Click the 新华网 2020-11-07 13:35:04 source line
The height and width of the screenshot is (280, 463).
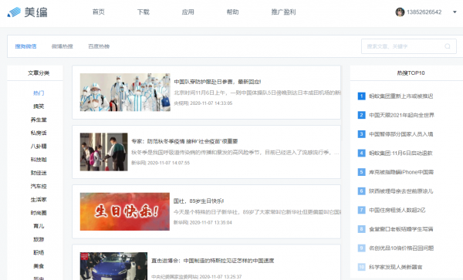click(202, 222)
